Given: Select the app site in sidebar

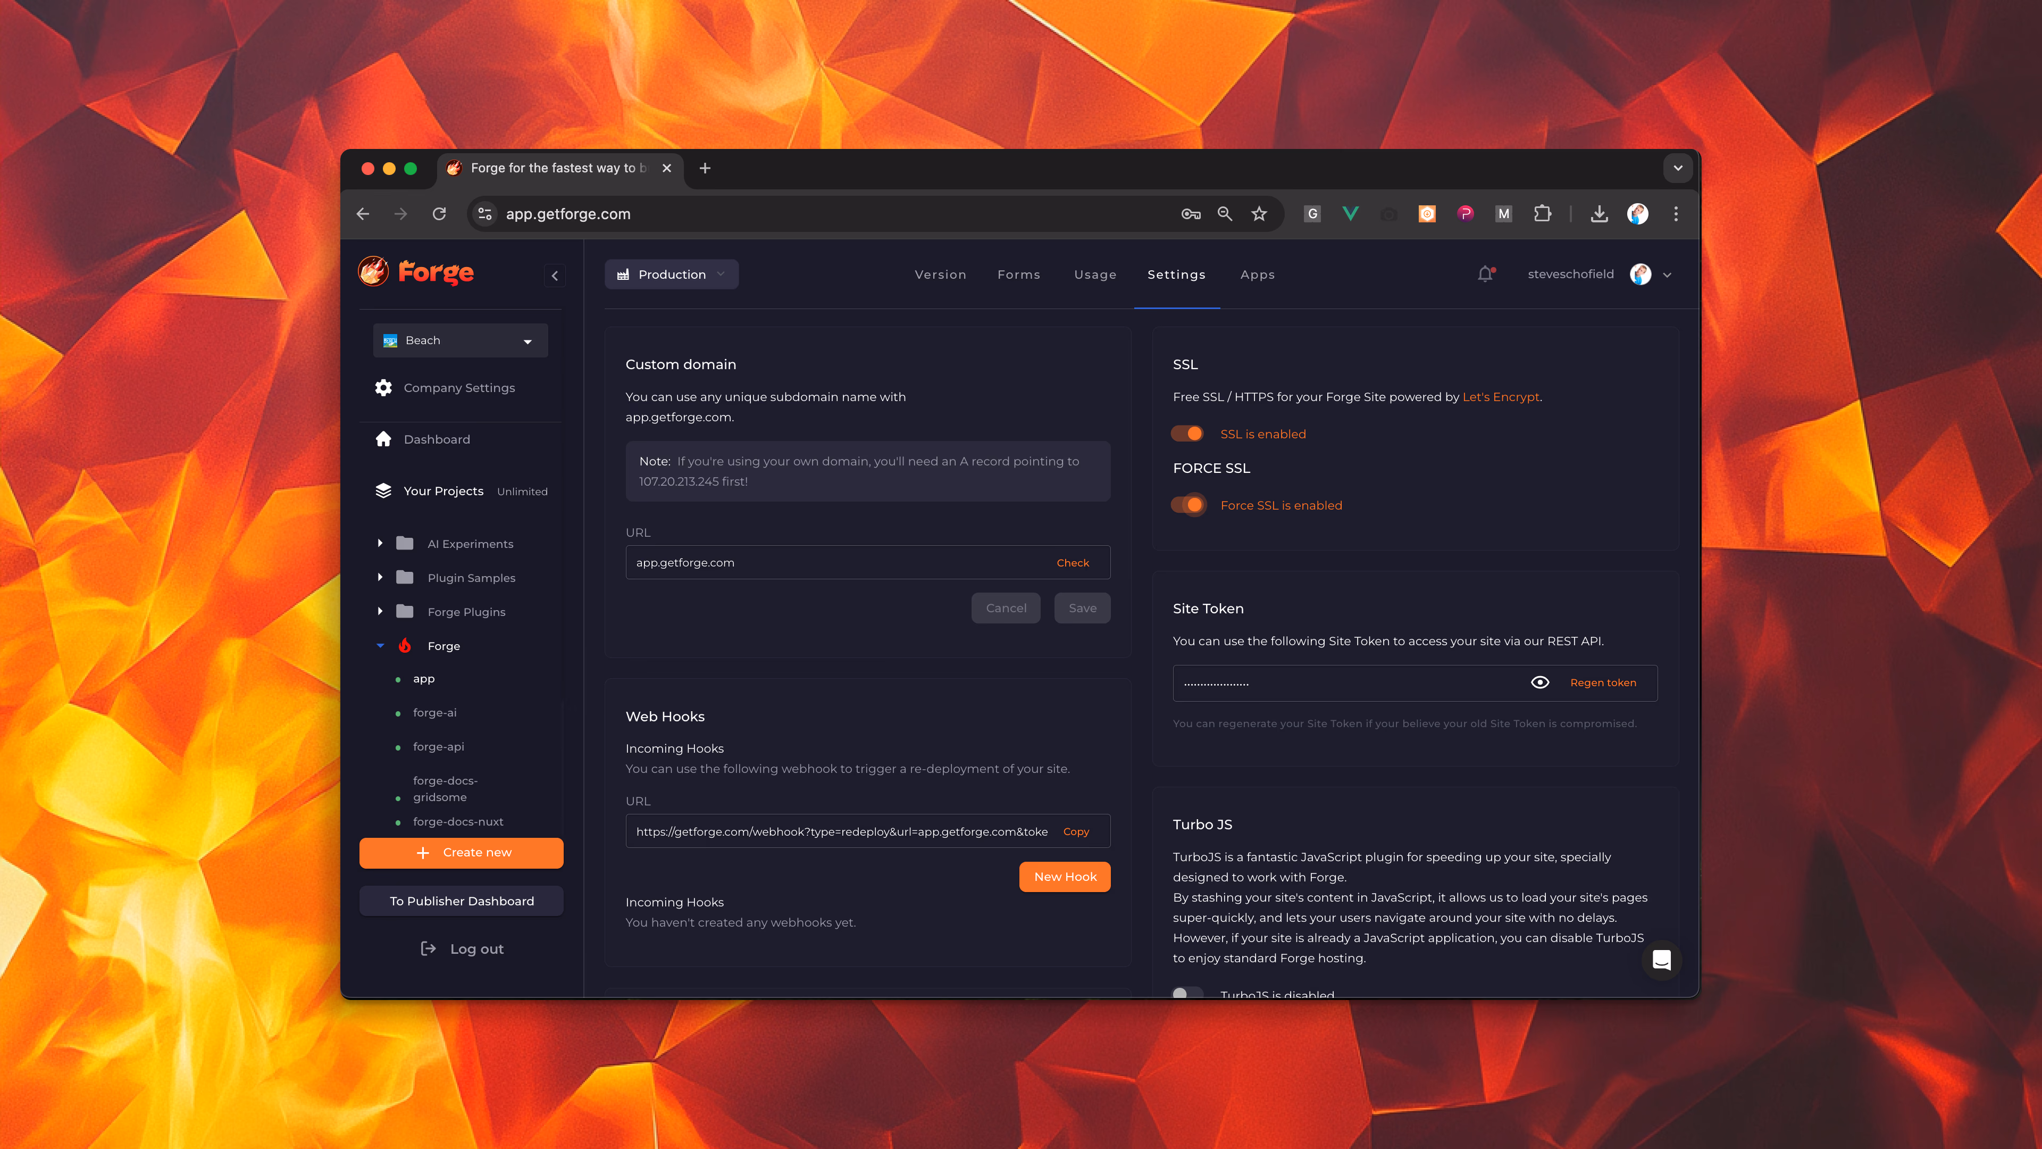Looking at the screenshot, I should (x=423, y=679).
